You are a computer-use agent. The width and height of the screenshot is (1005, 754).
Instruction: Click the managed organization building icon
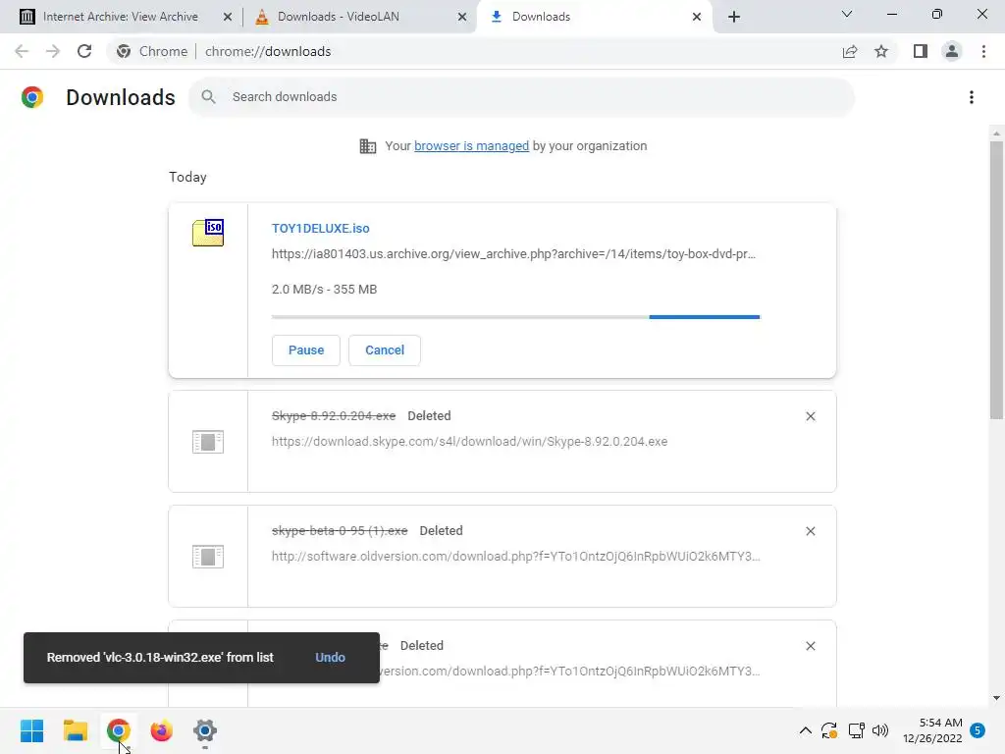(368, 146)
